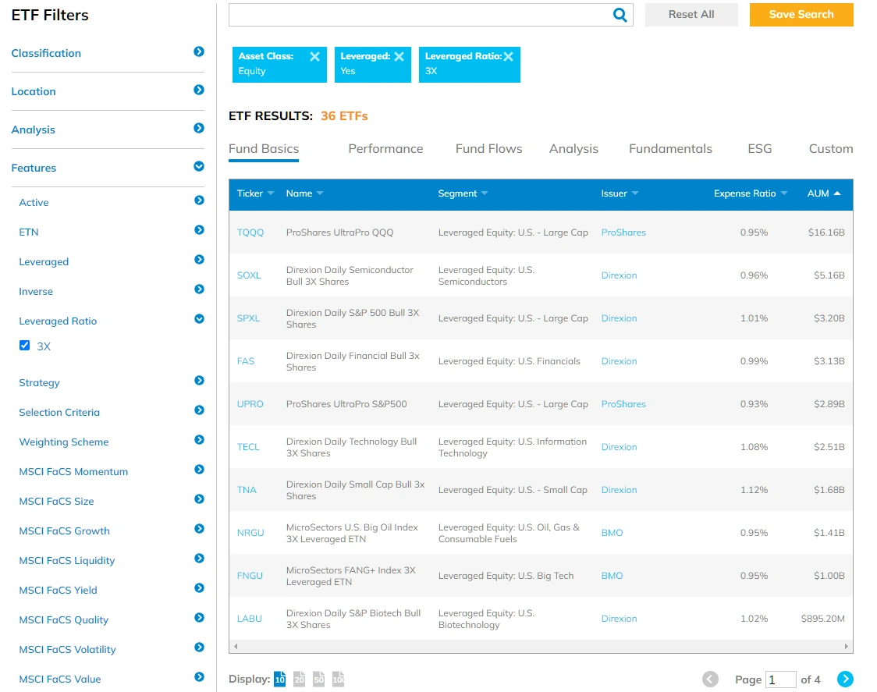Select the Fund Basics tab
877x692 pixels.
pos(264,149)
